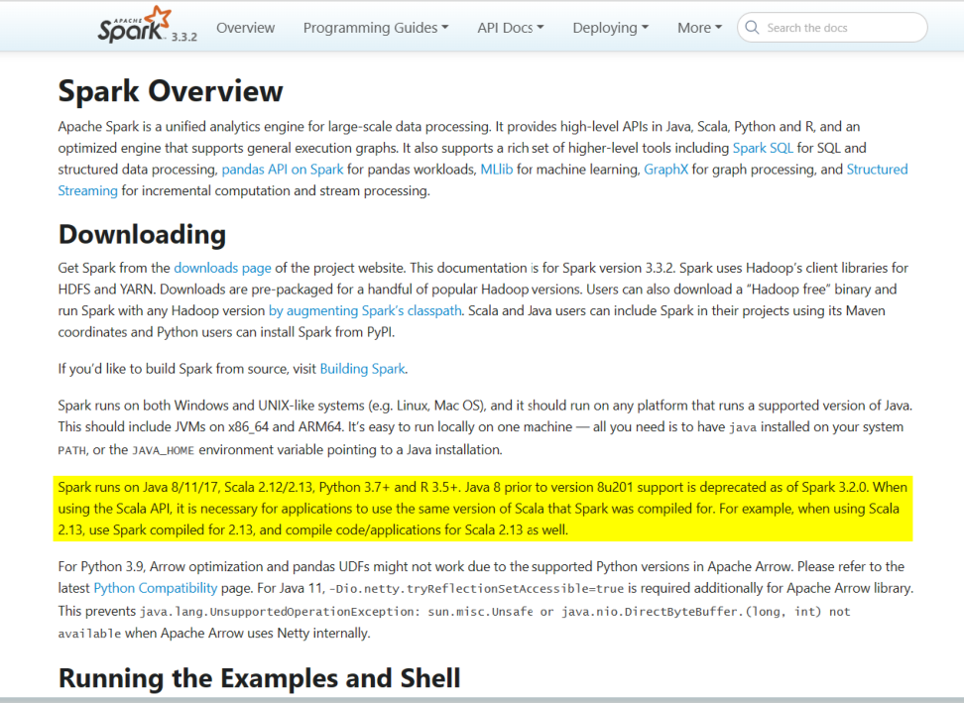
Task: Focus the Search the docs field
Action: point(832,28)
